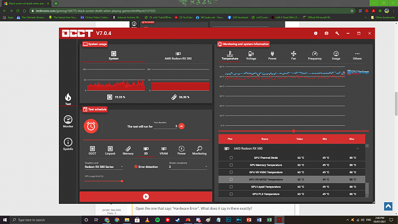The height and width of the screenshot is (224, 398).
Task: Open the Facebook bookmark
Action: pos(238,18)
